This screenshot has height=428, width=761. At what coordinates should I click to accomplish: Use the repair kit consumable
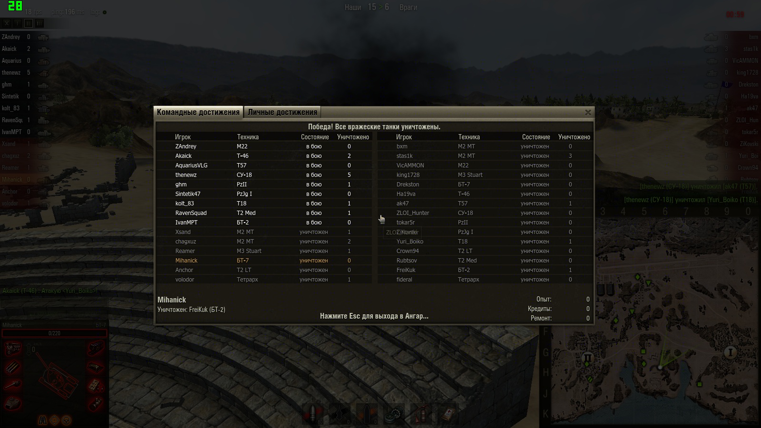click(x=394, y=414)
